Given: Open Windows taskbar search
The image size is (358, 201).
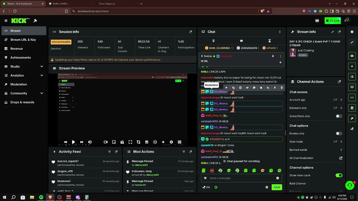Looking at the screenshot, I should pyautogui.click(x=13, y=197).
